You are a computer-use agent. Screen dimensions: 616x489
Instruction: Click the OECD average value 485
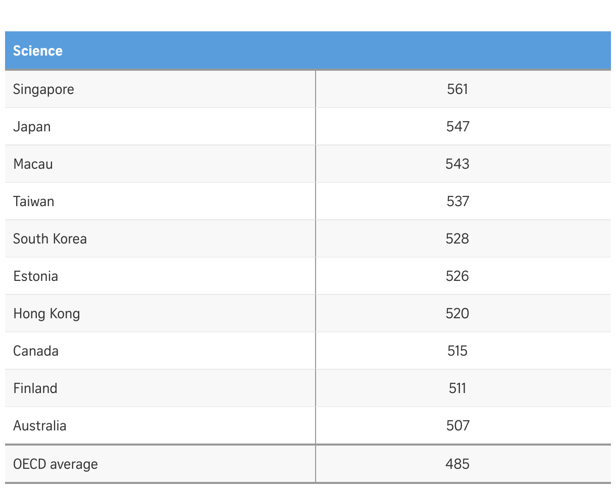[457, 464]
